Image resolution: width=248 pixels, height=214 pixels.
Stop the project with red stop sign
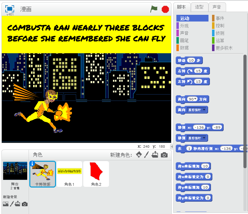coord(165,9)
